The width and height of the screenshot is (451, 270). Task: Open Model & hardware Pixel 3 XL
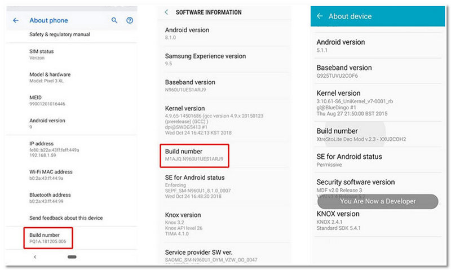pos(50,78)
